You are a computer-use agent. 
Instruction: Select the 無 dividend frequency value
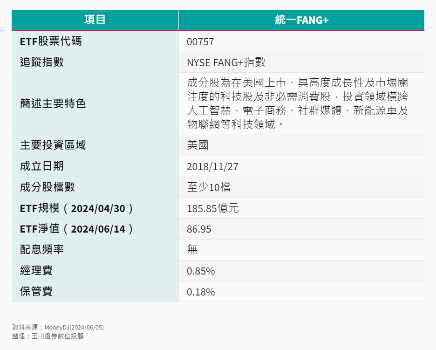point(192,249)
